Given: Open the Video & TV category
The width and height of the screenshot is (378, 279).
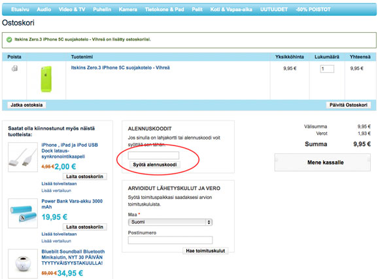Looking at the screenshot, I should coord(72,9).
